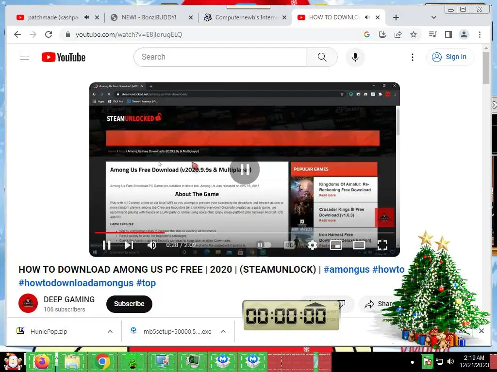
Task: Click the Google icon in the address bar
Action: tap(367, 34)
